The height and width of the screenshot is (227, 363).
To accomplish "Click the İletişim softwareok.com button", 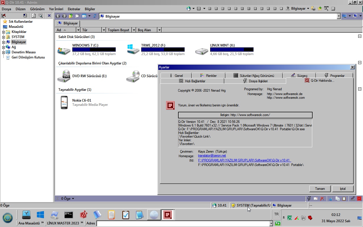I will tap(245, 115).
